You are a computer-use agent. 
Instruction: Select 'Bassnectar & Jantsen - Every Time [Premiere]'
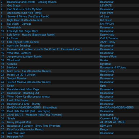34,126
